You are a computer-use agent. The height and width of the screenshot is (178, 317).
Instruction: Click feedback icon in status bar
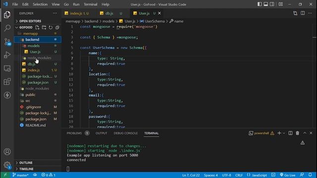tap(302, 175)
